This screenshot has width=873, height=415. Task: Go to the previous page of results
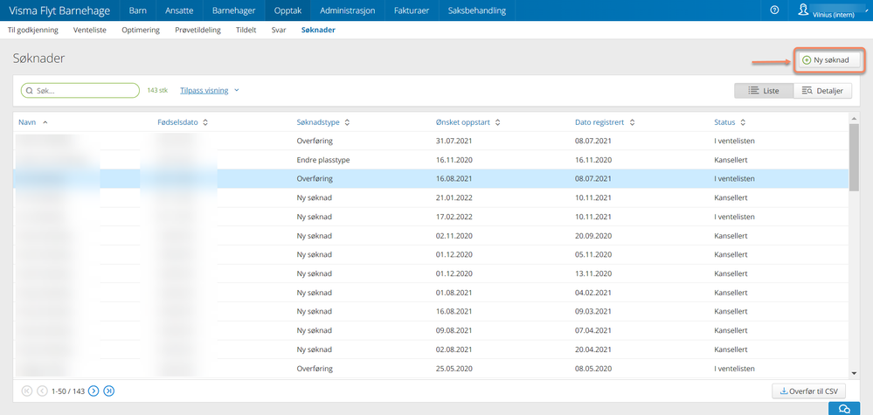pos(42,391)
